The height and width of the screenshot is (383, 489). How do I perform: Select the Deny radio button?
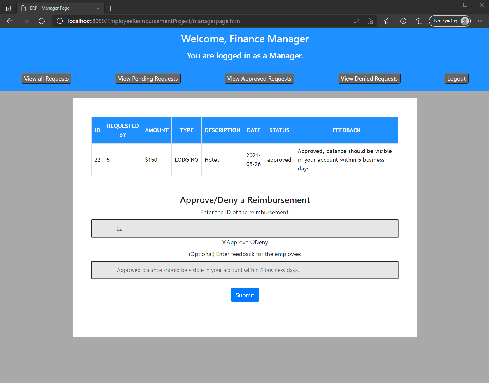tap(253, 242)
